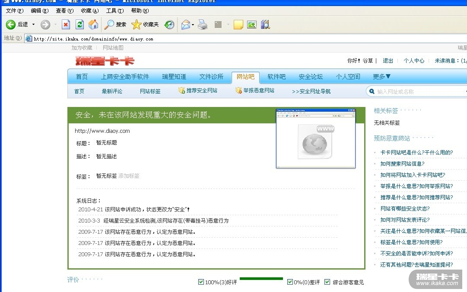Open the 工具(T) menu

[114, 11]
